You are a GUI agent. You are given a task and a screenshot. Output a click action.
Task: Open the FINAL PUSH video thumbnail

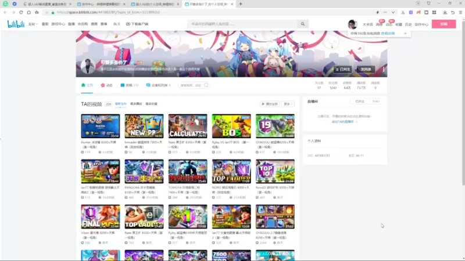click(x=101, y=216)
